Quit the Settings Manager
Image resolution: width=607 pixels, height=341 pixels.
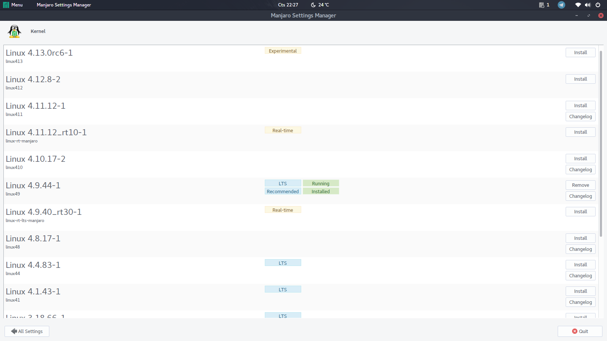580,332
